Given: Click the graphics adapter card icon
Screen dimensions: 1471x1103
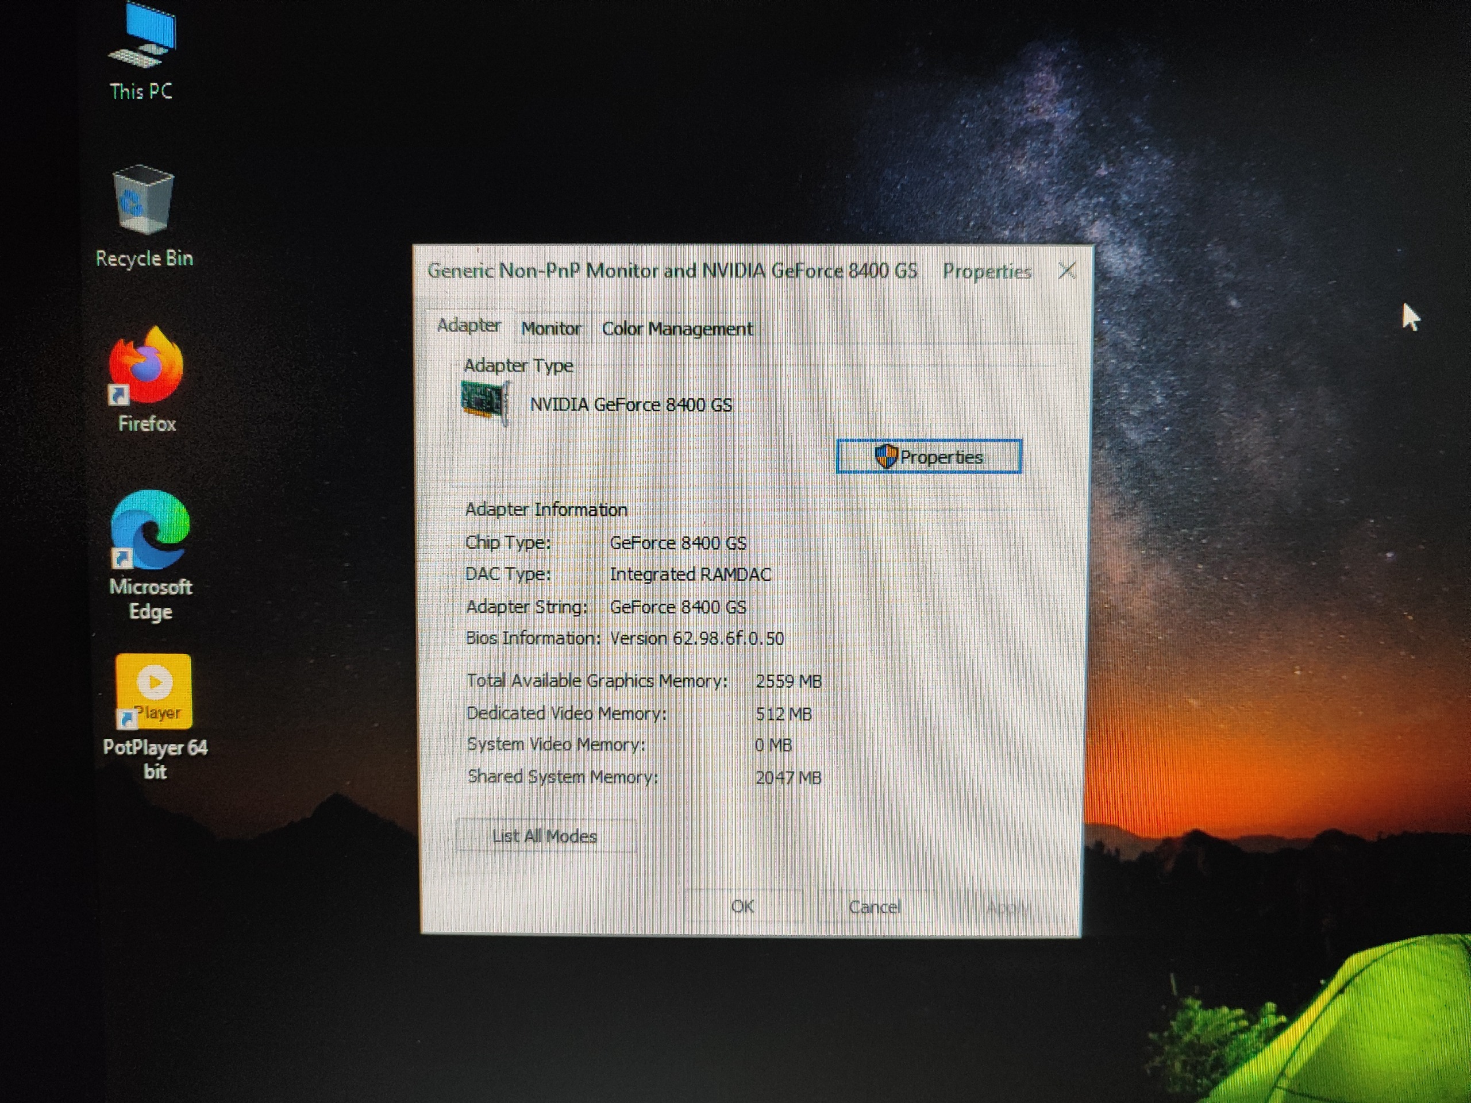Looking at the screenshot, I should point(485,402).
